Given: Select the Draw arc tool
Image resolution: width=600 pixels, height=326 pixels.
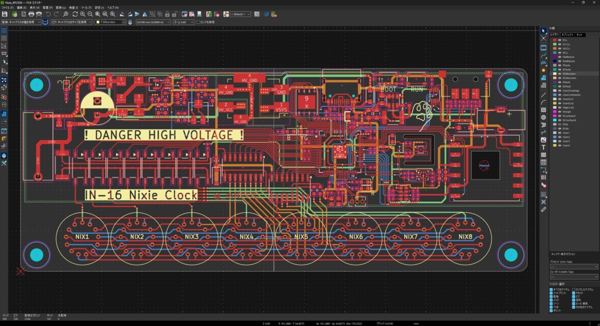Looking at the screenshot, I should tap(543, 102).
